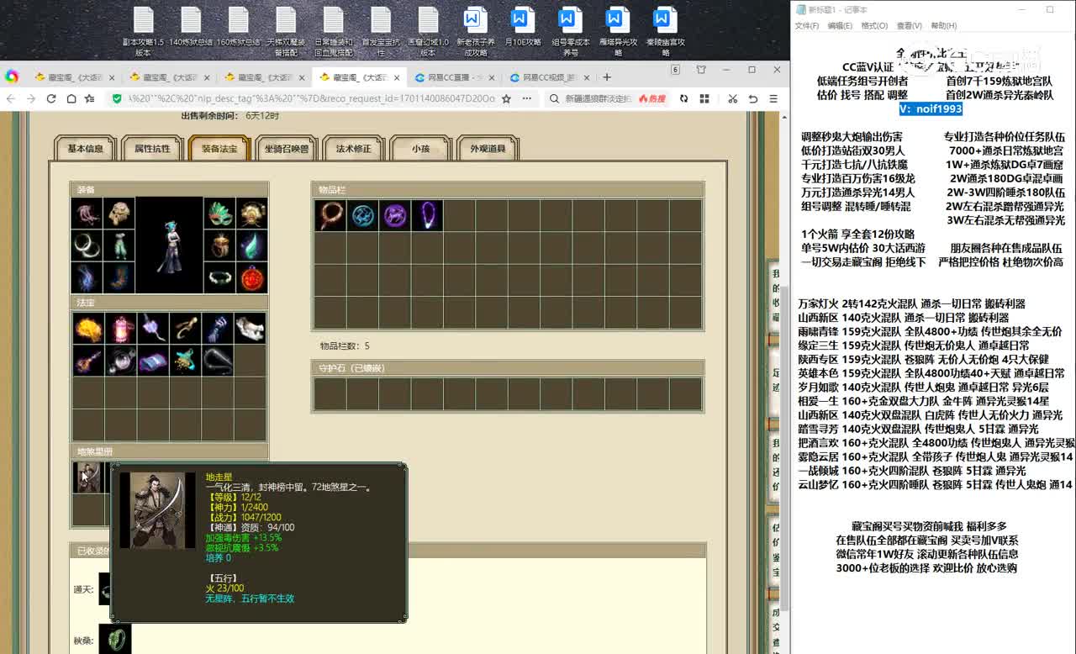Reload the current browser page
This screenshot has height=654, width=1076.
[50, 98]
